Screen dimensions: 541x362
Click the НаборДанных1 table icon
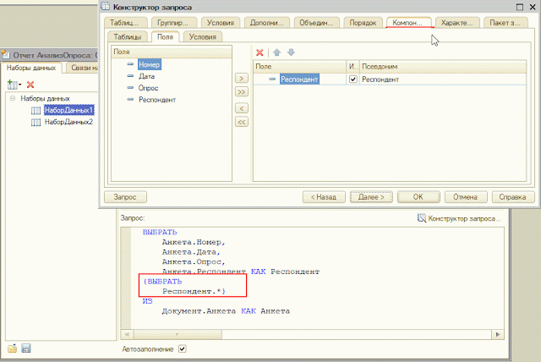(36, 111)
